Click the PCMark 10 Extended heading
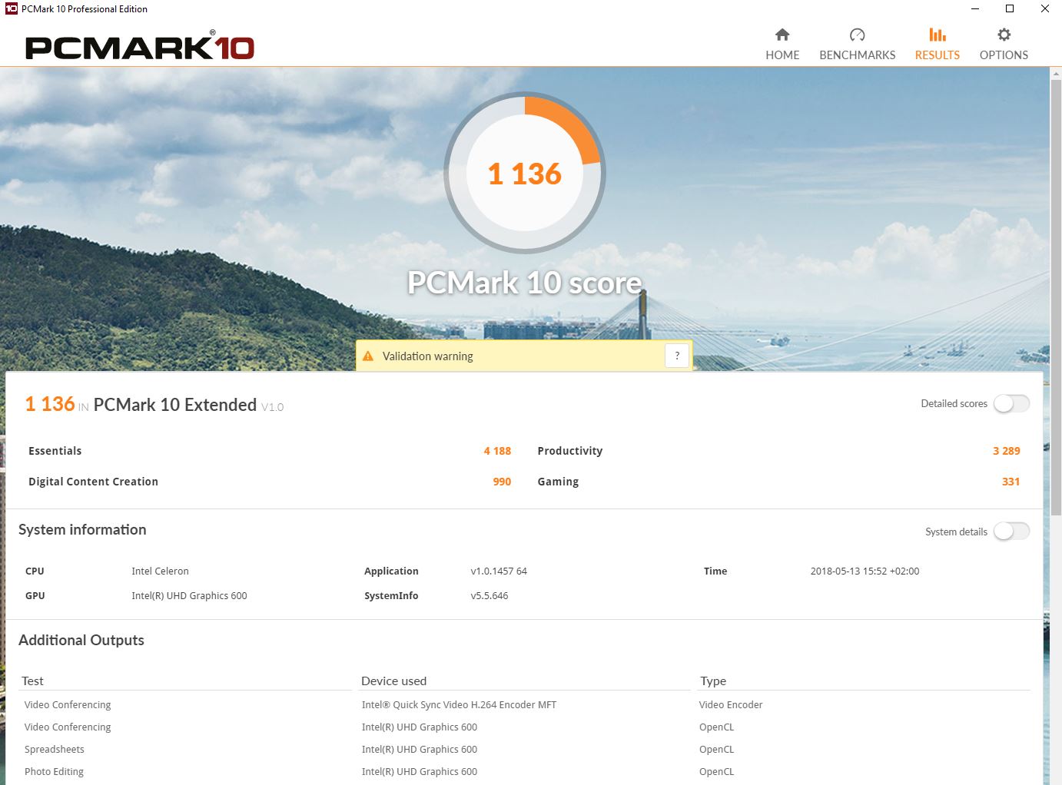Screen dimensions: 1062x785 pos(174,405)
